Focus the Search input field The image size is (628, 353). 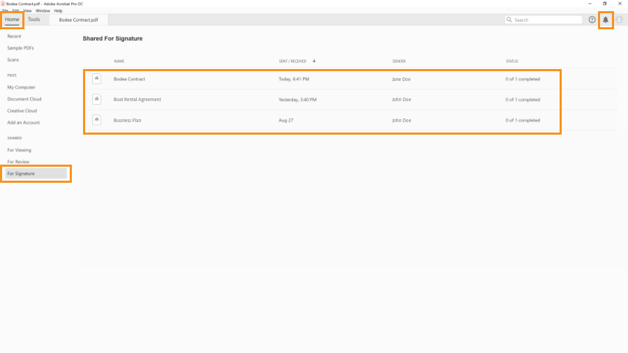543,20
